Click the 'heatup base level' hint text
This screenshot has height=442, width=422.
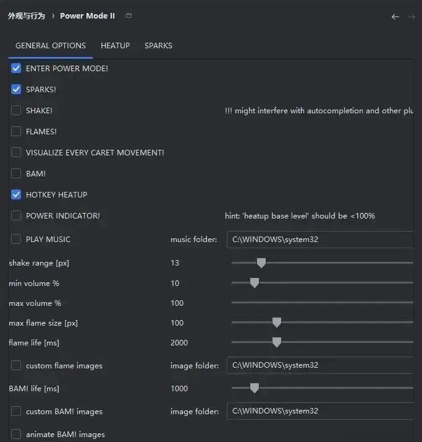(300, 216)
